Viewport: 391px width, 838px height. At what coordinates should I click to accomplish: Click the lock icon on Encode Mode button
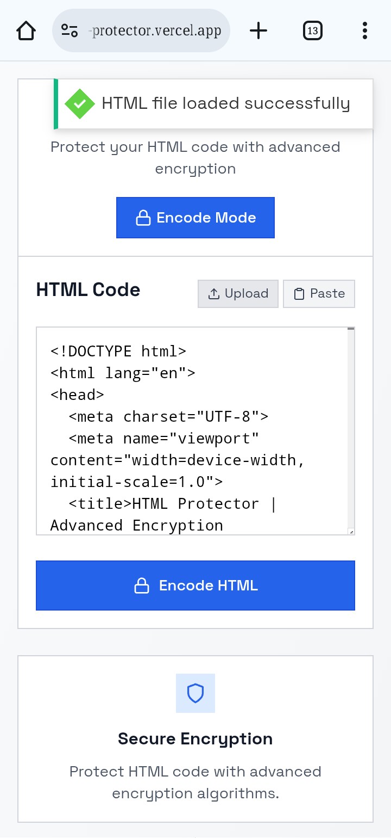pyautogui.click(x=143, y=217)
